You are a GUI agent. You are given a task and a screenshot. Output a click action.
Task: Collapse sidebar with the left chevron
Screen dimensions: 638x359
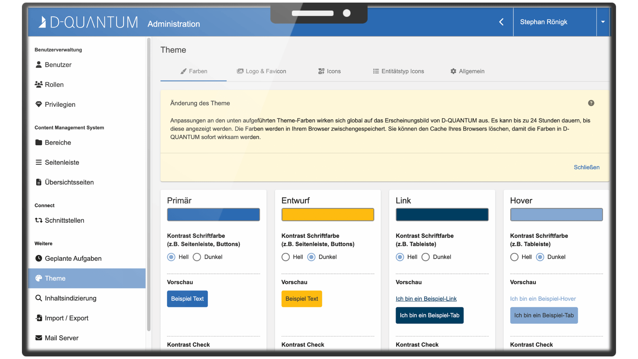point(501,22)
